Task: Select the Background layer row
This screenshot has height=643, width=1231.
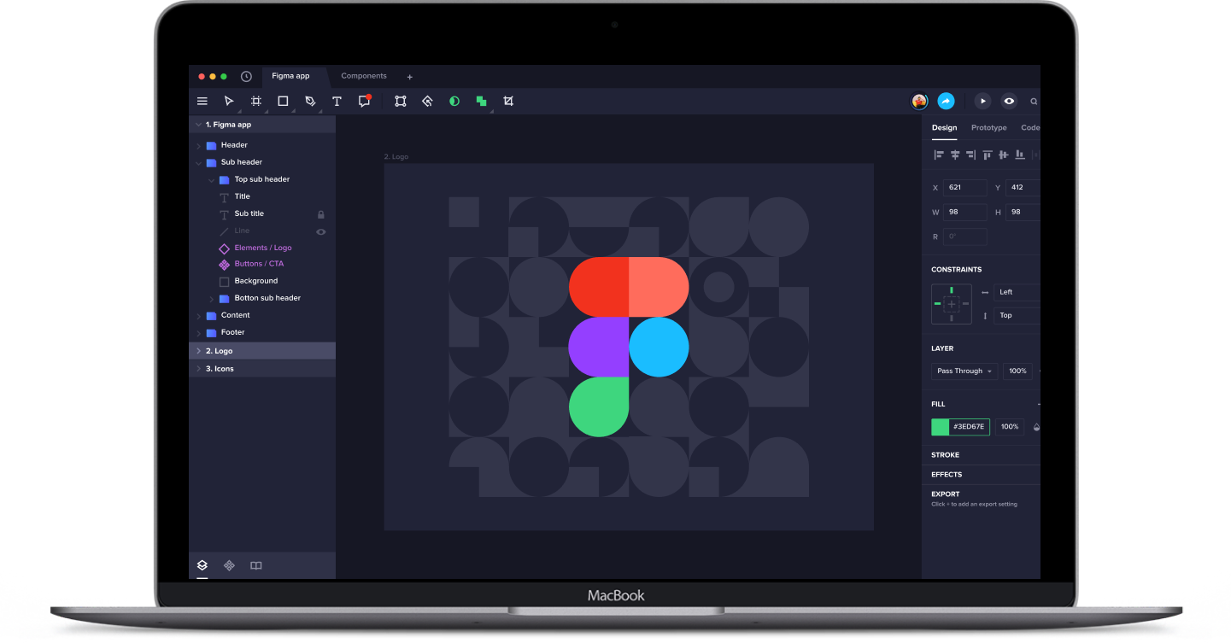Action: pos(262,281)
